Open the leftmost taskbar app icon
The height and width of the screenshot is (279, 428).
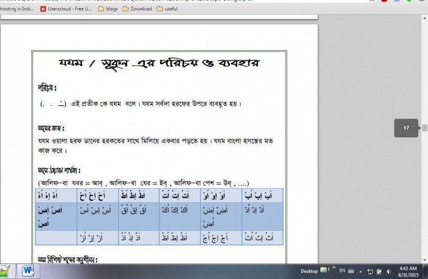[5, 271]
